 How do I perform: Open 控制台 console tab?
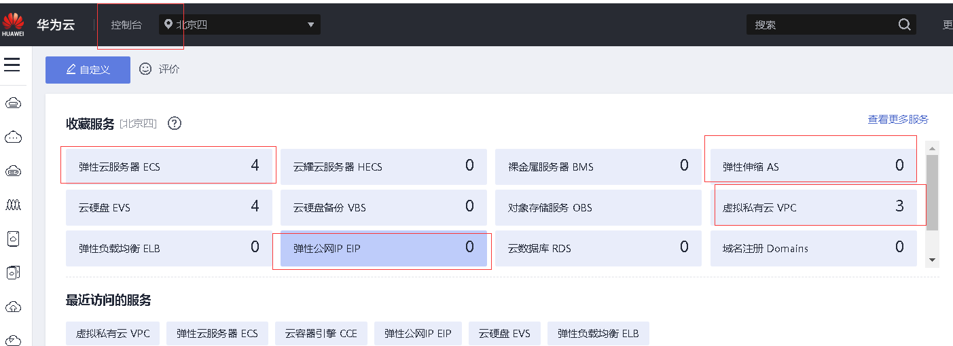pos(126,25)
